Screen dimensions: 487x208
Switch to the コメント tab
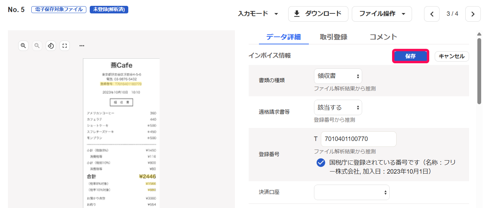pos(383,37)
